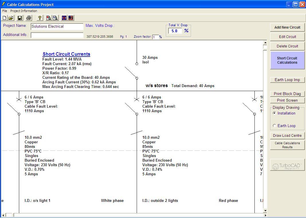Click Print Block Diag button
The width and height of the screenshot is (306, 219).
[x=287, y=94]
